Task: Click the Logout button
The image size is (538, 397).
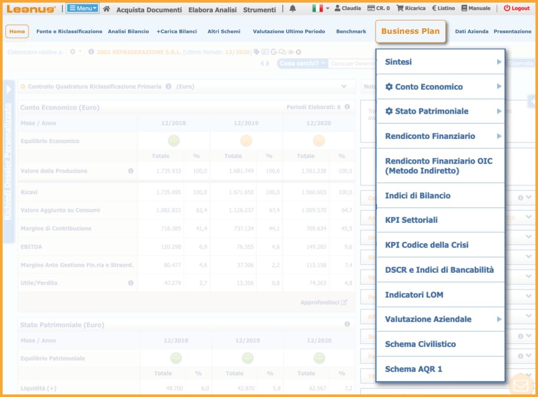Action: click(x=516, y=8)
